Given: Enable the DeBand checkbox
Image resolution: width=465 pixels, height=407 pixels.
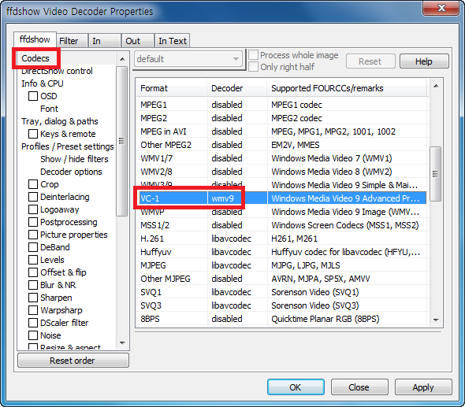Looking at the screenshot, I should 33,247.
